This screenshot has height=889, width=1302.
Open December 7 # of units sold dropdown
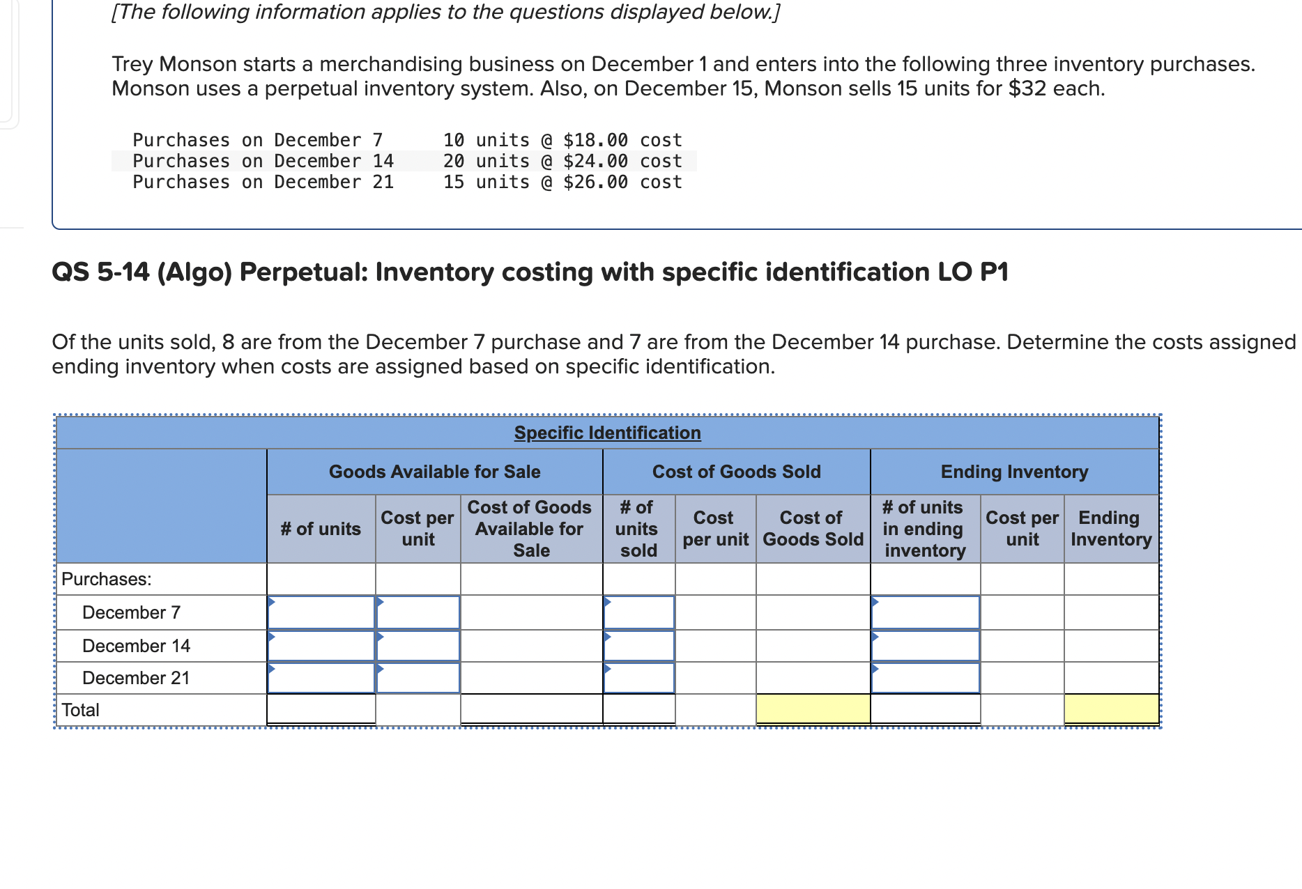[639, 612]
